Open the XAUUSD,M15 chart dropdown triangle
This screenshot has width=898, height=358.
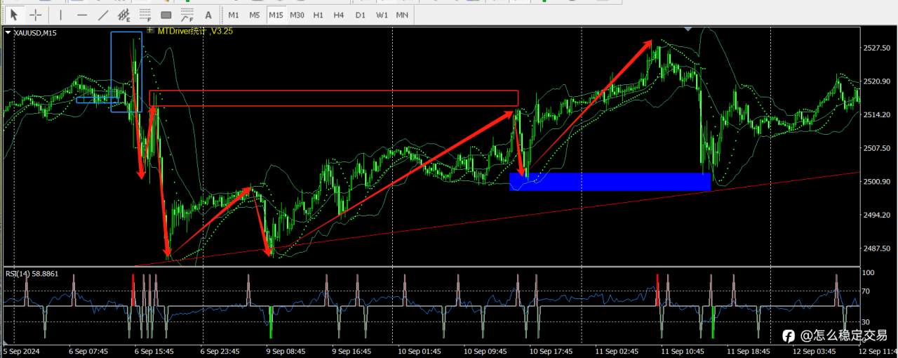pos(8,32)
